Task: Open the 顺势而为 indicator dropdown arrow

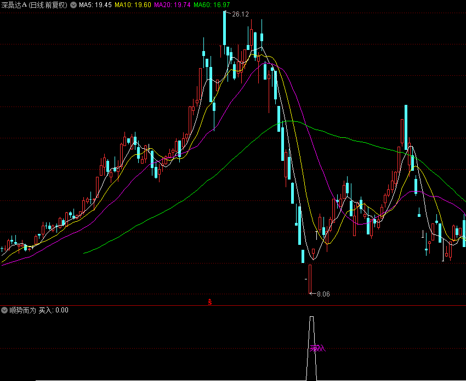Action: coord(4,310)
